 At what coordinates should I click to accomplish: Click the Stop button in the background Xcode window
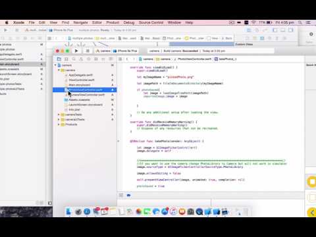click(x=16, y=30)
